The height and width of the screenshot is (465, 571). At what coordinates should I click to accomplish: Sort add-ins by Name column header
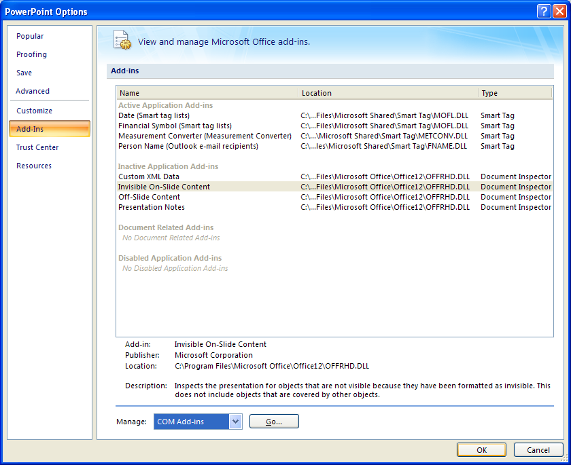click(x=207, y=93)
